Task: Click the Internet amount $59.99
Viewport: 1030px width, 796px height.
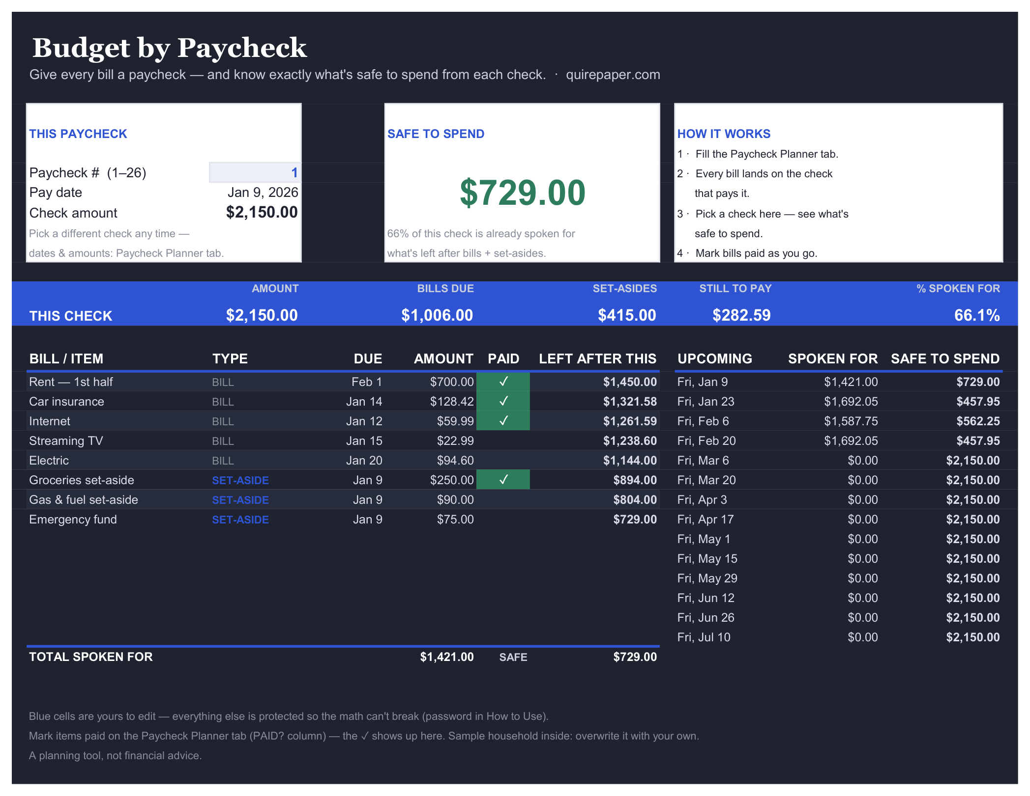Action: pos(455,421)
